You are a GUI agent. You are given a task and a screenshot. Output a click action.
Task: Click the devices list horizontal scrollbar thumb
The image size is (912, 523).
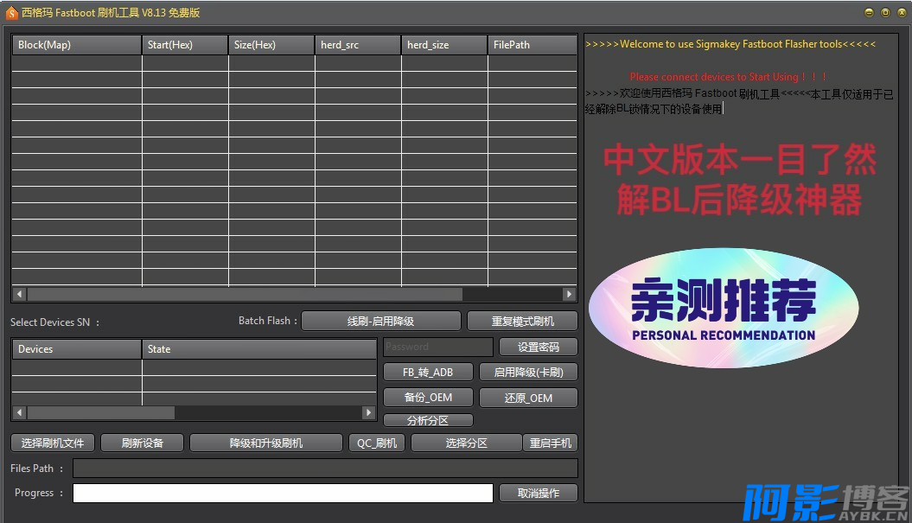100,412
